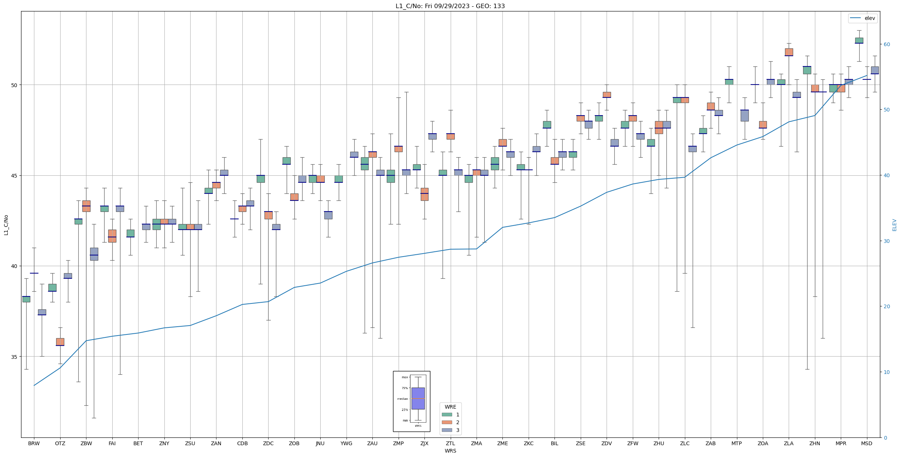Click the x-axis label CDB
The image size is (901, 457).
242,443
